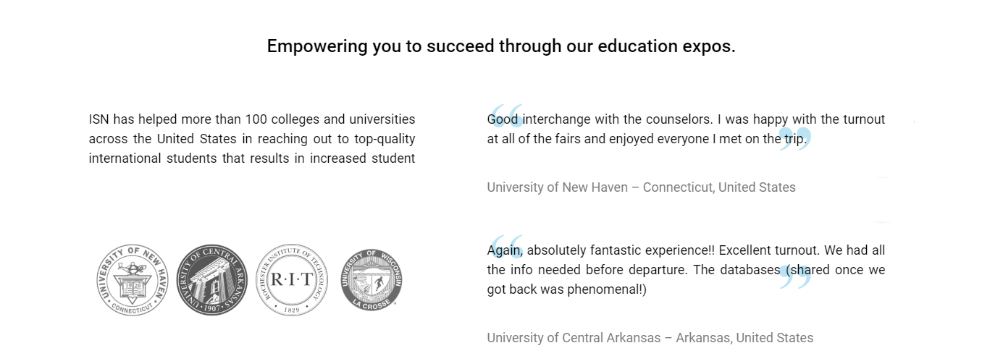Click the University of New Haven seal logo
Viewport: 1003px width, 356px height.
click(x=133, y=280)
